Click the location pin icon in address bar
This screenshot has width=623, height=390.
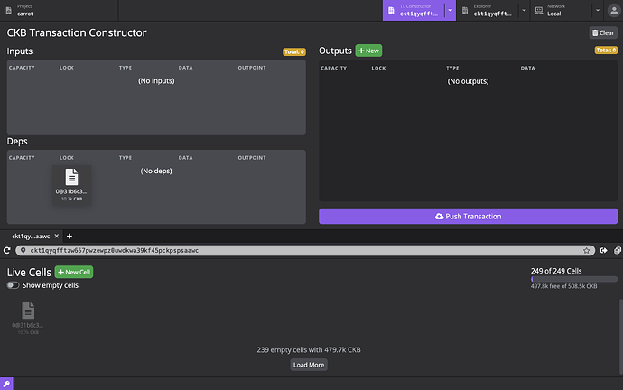(23, 250)
